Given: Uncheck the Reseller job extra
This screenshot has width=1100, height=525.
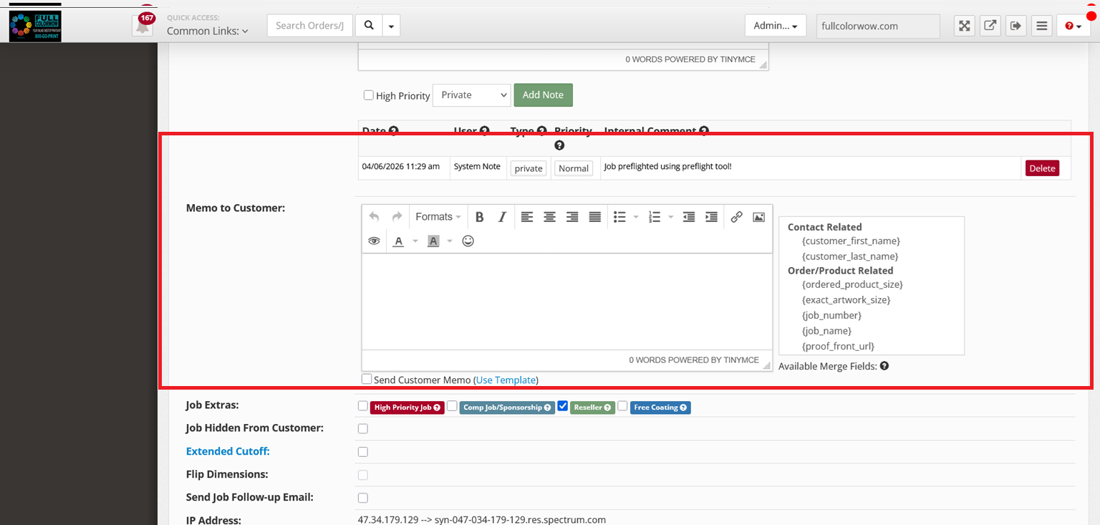Looking at the screenshot, I should 563,406.
